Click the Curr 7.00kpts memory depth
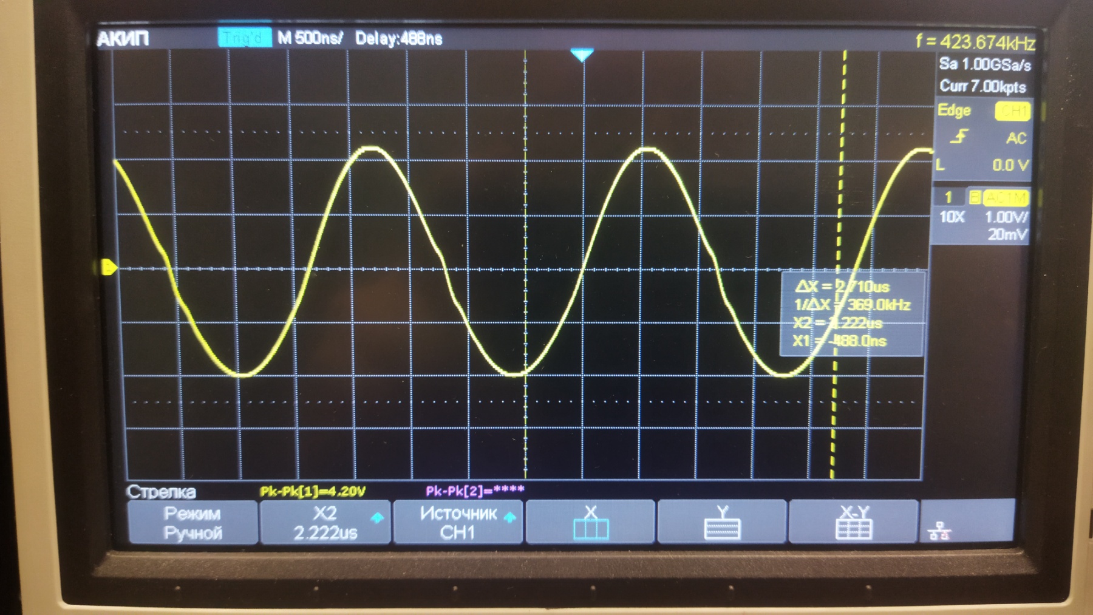 point(982,87)
